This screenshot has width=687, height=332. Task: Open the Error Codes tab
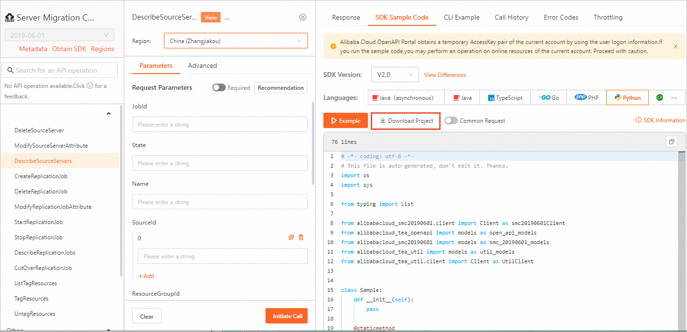[561, 17]
